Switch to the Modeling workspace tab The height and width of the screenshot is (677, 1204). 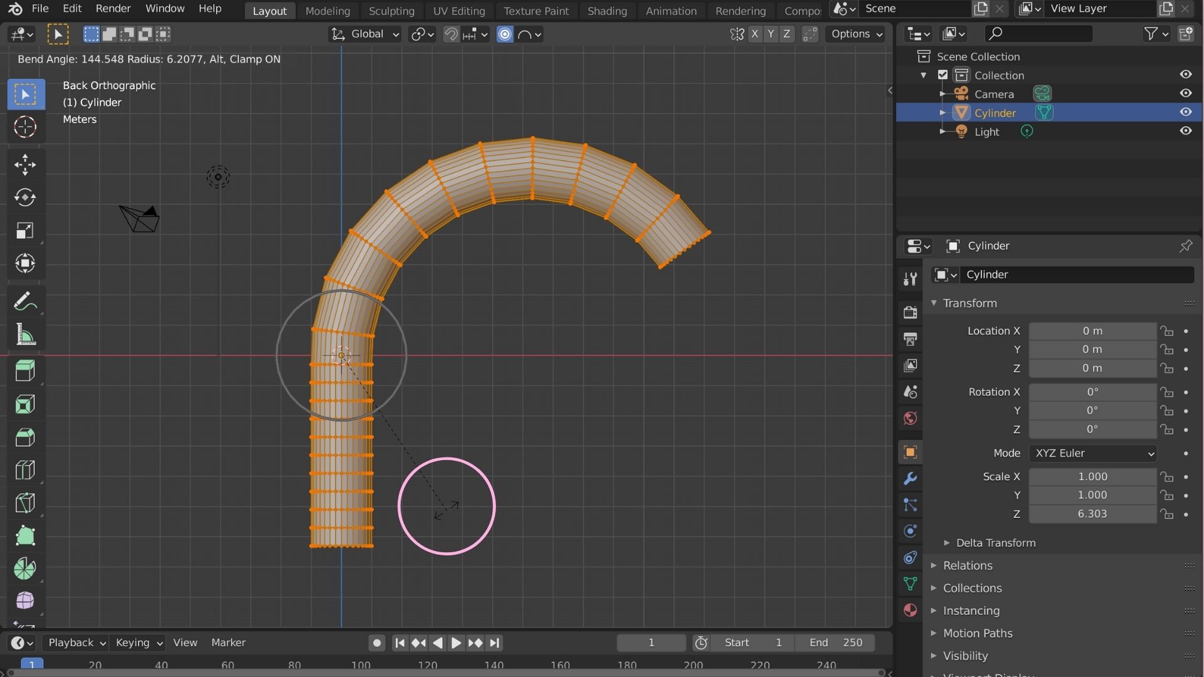pyautogui.click(x=327, y=11)
